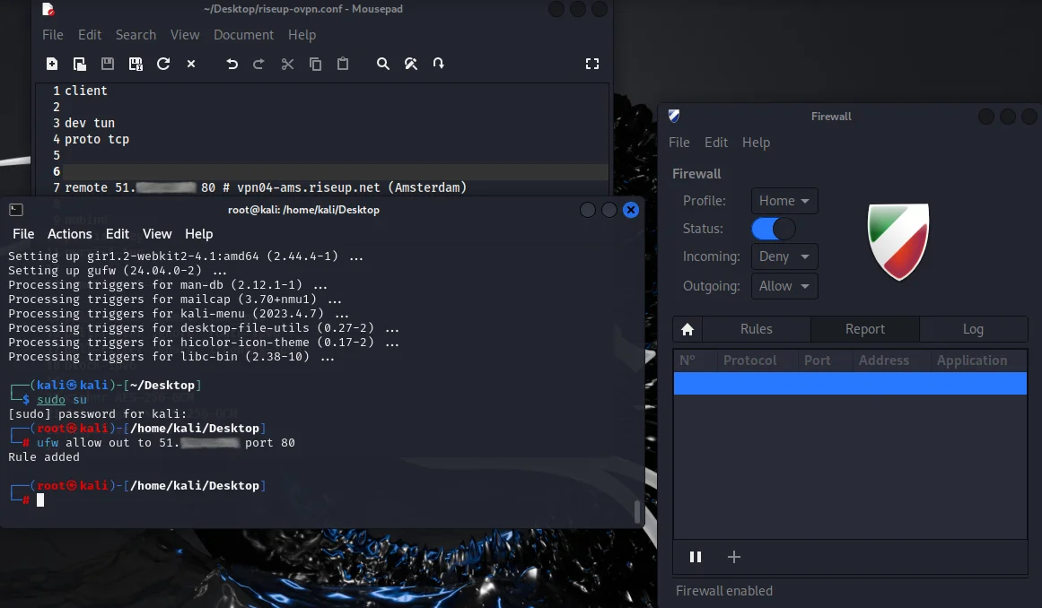Open the View menu in the terminal
Viewport: 1042px width, 608px height.
(157, 234)
